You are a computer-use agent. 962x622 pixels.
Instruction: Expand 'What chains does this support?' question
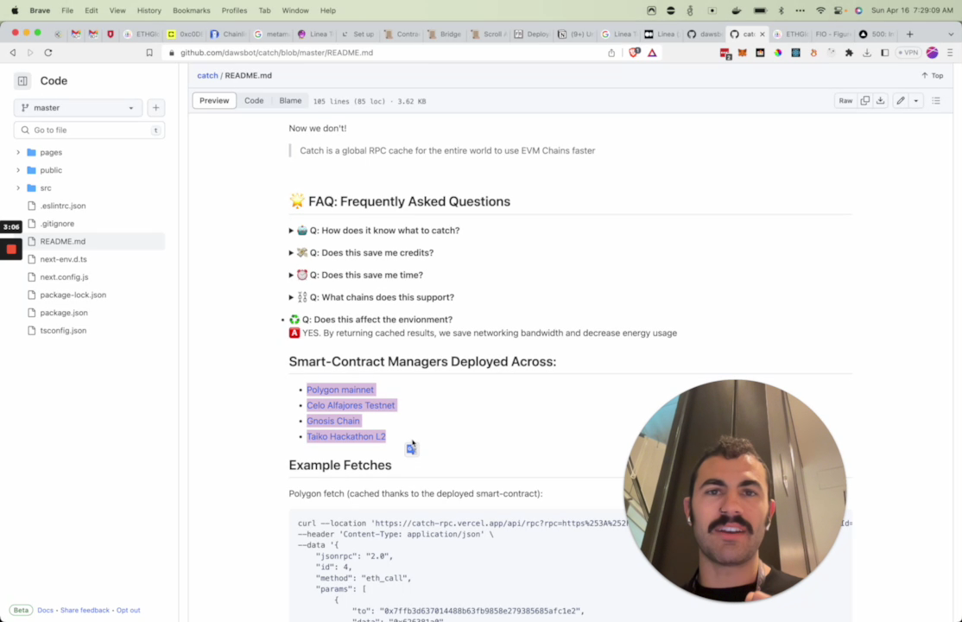click(x=372, y=297)
